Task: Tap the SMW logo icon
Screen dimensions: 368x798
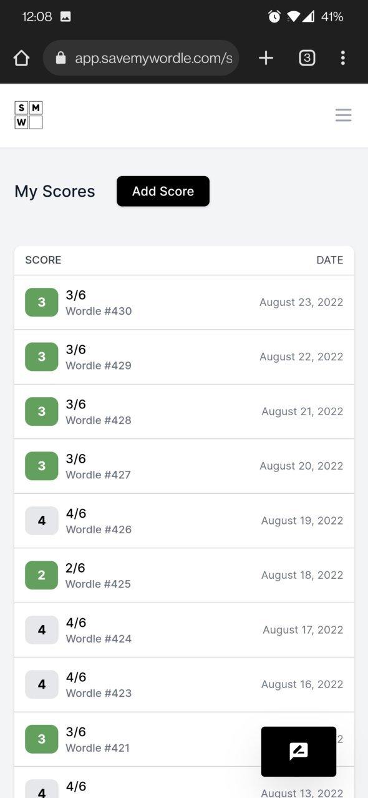Action: click(29, 115)
